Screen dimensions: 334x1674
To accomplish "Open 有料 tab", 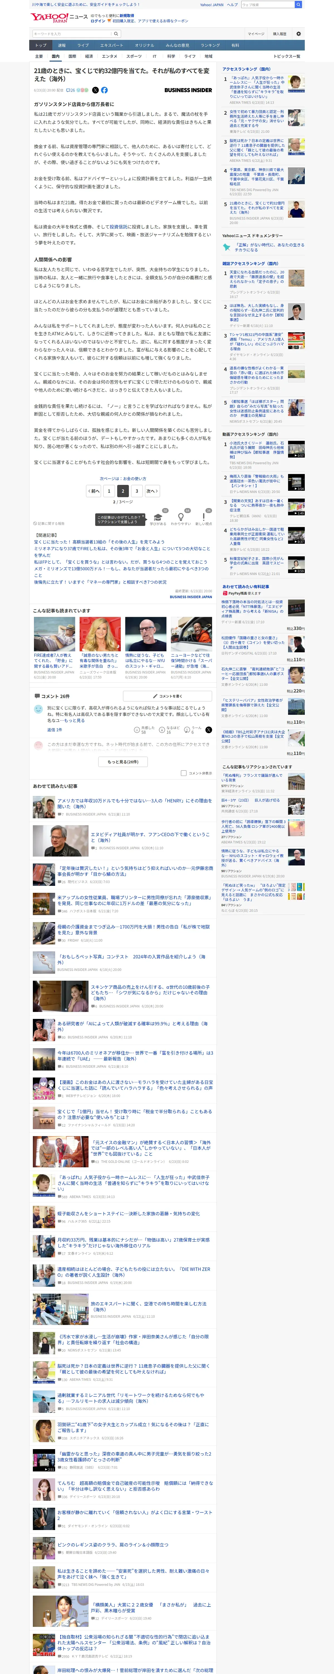I will 235,45.
